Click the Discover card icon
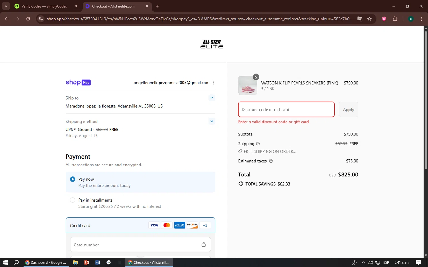Viewport: 428px width, 267px height. click(192, 225)
